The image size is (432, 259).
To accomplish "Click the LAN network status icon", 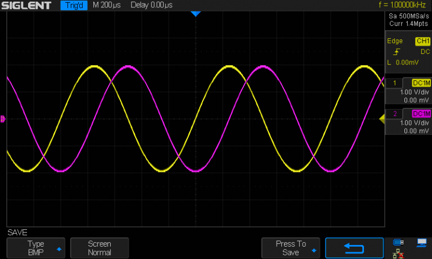I will tap(398, 253).
